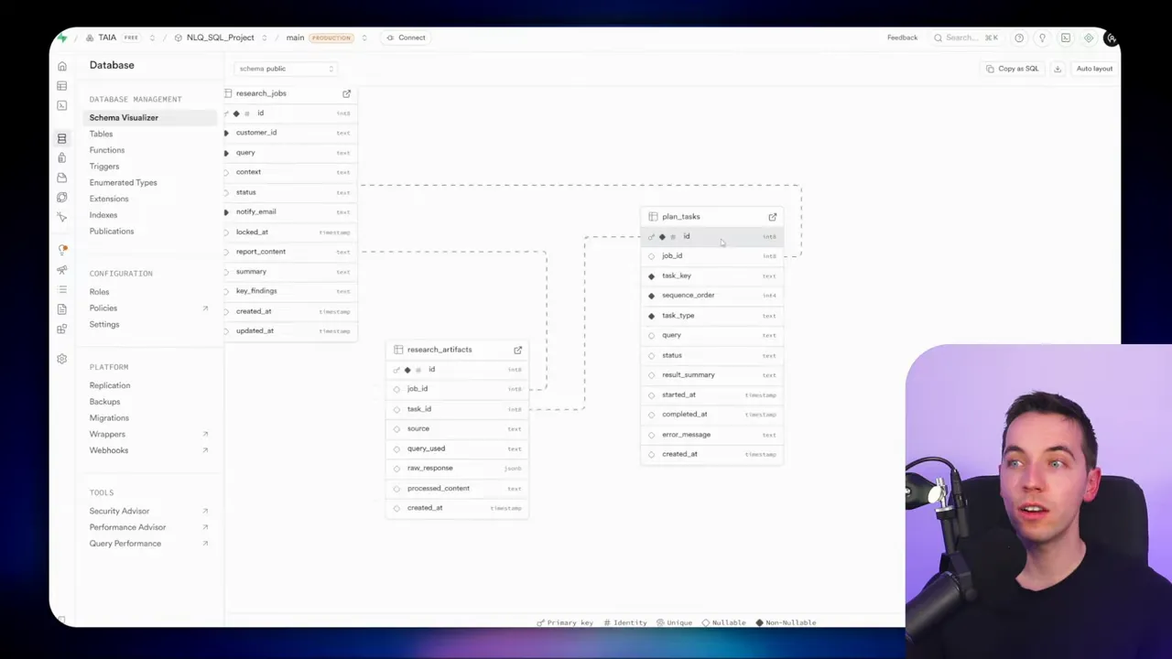Switch to the Tables section
The height and width of the screenshot is (659, 1172).
[x=101, y=134]
